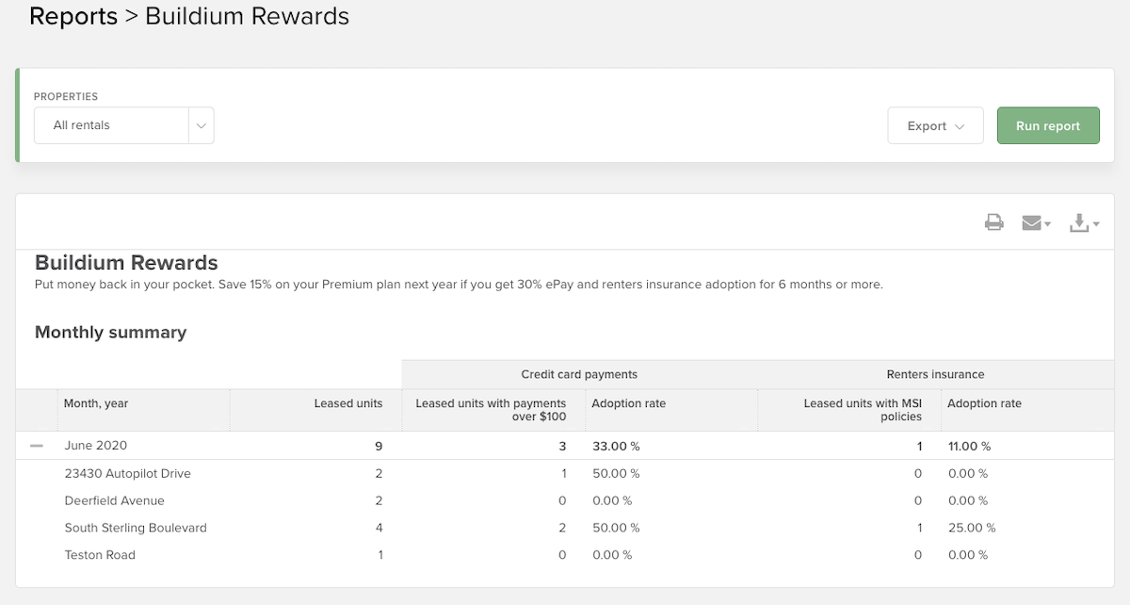Image resolution: width=1130 pixels, height=605 pixels.
Task: Click the print report icon
Action: click(x=993, y=222)
